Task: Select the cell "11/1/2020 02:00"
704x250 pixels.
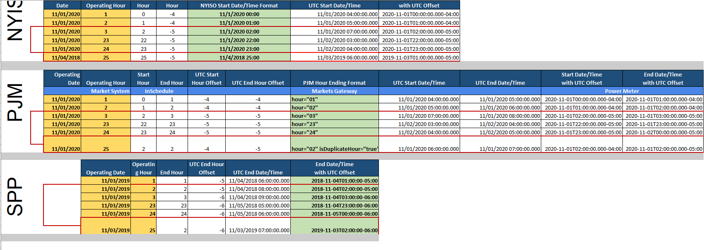Action: pyautogui.click(x=239, y=31)
